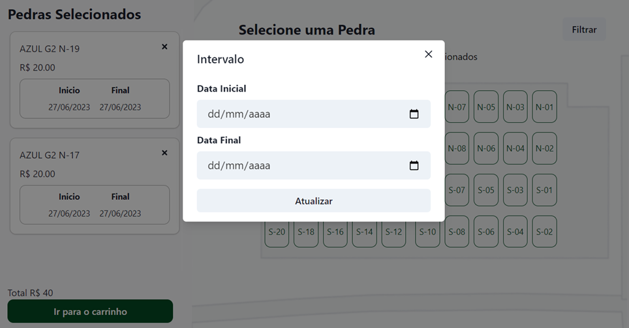This screenshot has width=629, height=328.
Task: Remove AZUL G2 N-19 from selection
Action: 164,47
